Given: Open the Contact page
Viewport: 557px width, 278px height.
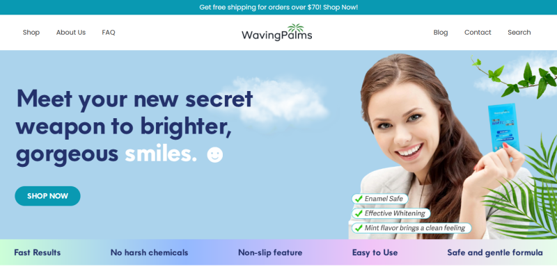Looking at the screenshot, I should 478,32.
